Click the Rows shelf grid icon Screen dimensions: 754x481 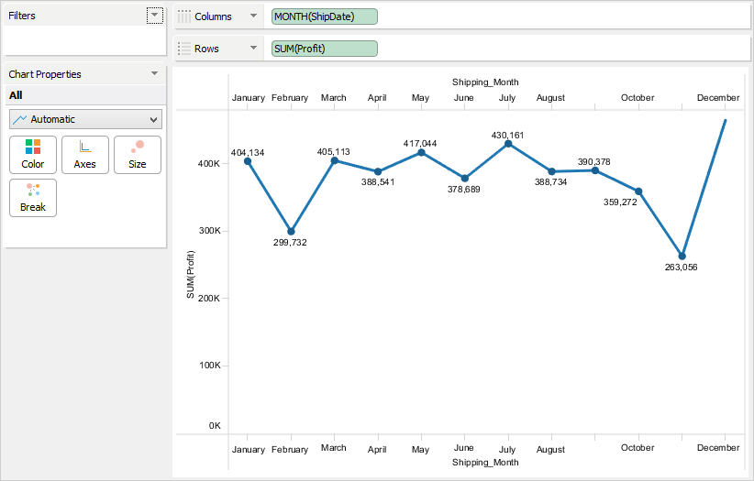(x=184, y=49)
